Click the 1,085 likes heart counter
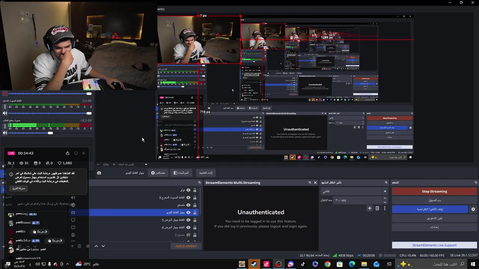This screenshot has height=269, width=479. coord(65,163)
